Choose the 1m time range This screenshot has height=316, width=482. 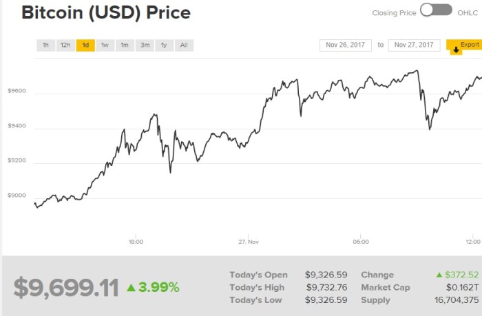[125, 45]
